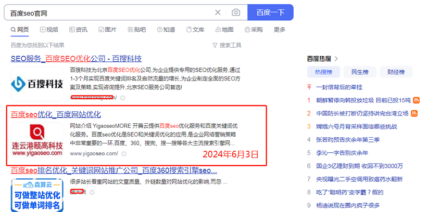Click the 百搜科技 logo thumbnail
The width and height of the screenshot is (427, 212).
click(36, 83)
